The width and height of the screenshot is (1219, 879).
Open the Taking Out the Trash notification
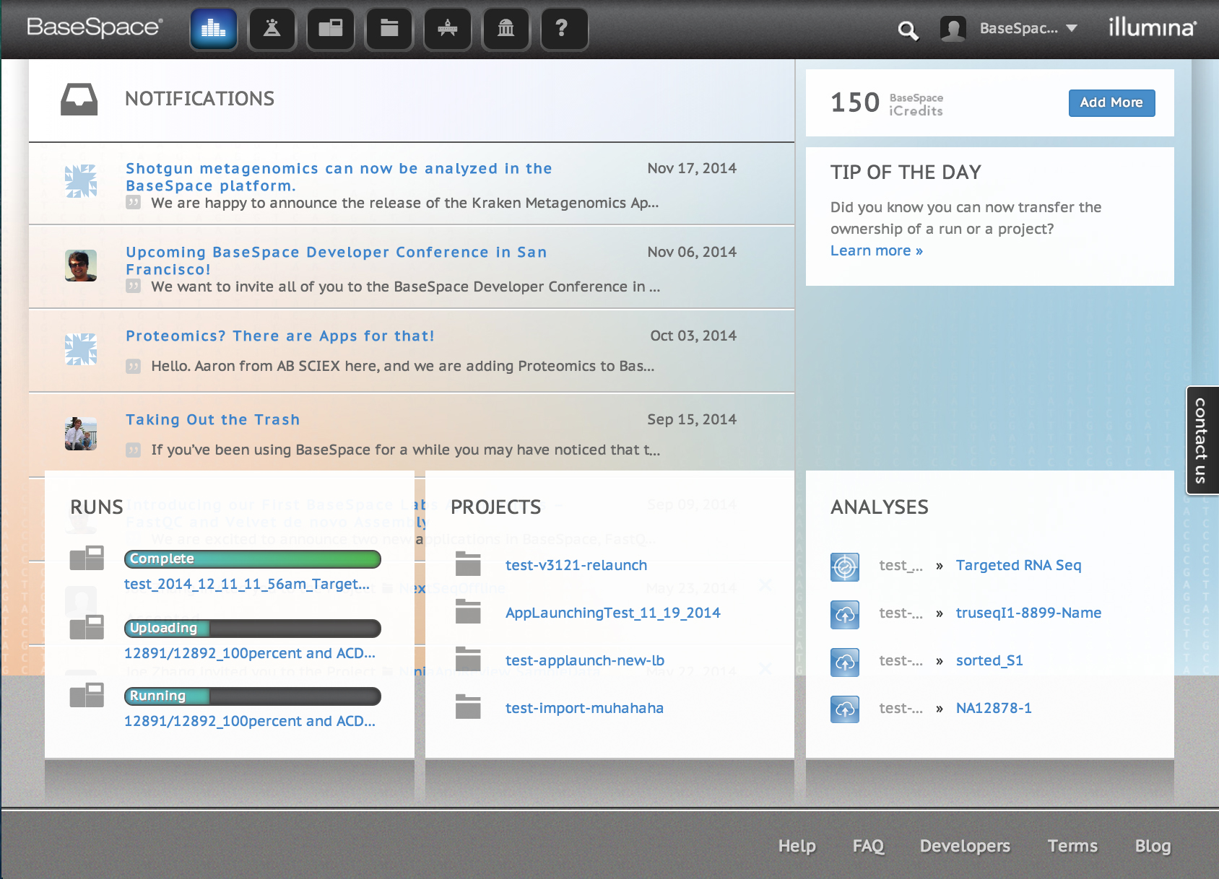[212, 419]
